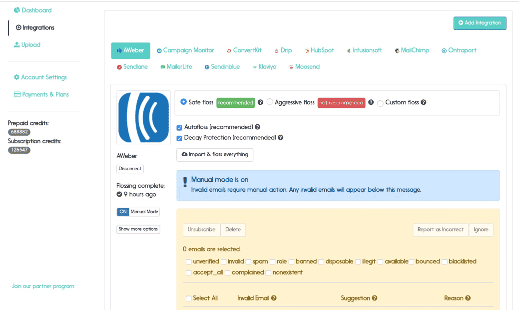The width and height of the screenshot is (519, 310).
Task: Uncheck the Autofloss checkbox
Action: 179,127
